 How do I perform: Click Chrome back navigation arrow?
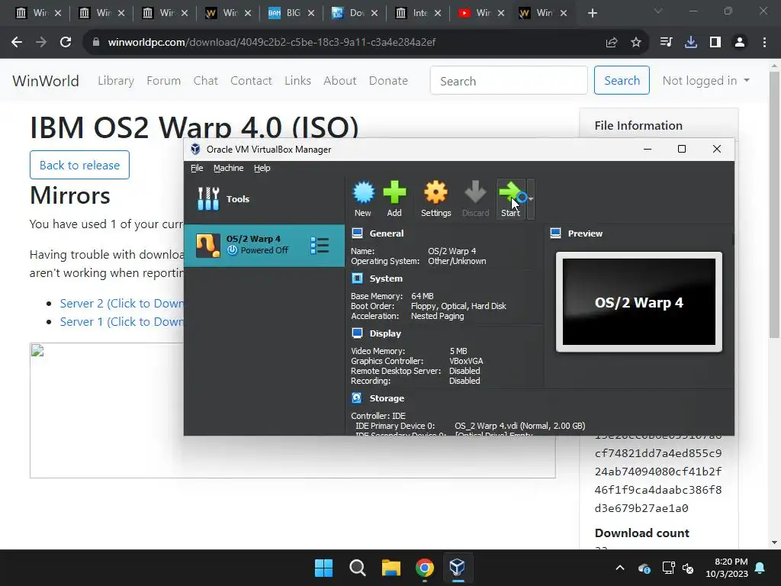point(17,43)
